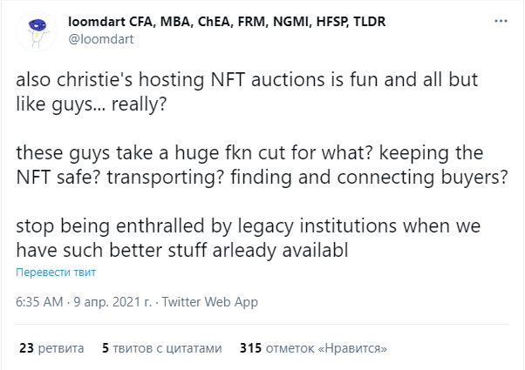Open the 6:35 AM timestamp link
Viewport: 525px width, 370px height.
(39, 302)
